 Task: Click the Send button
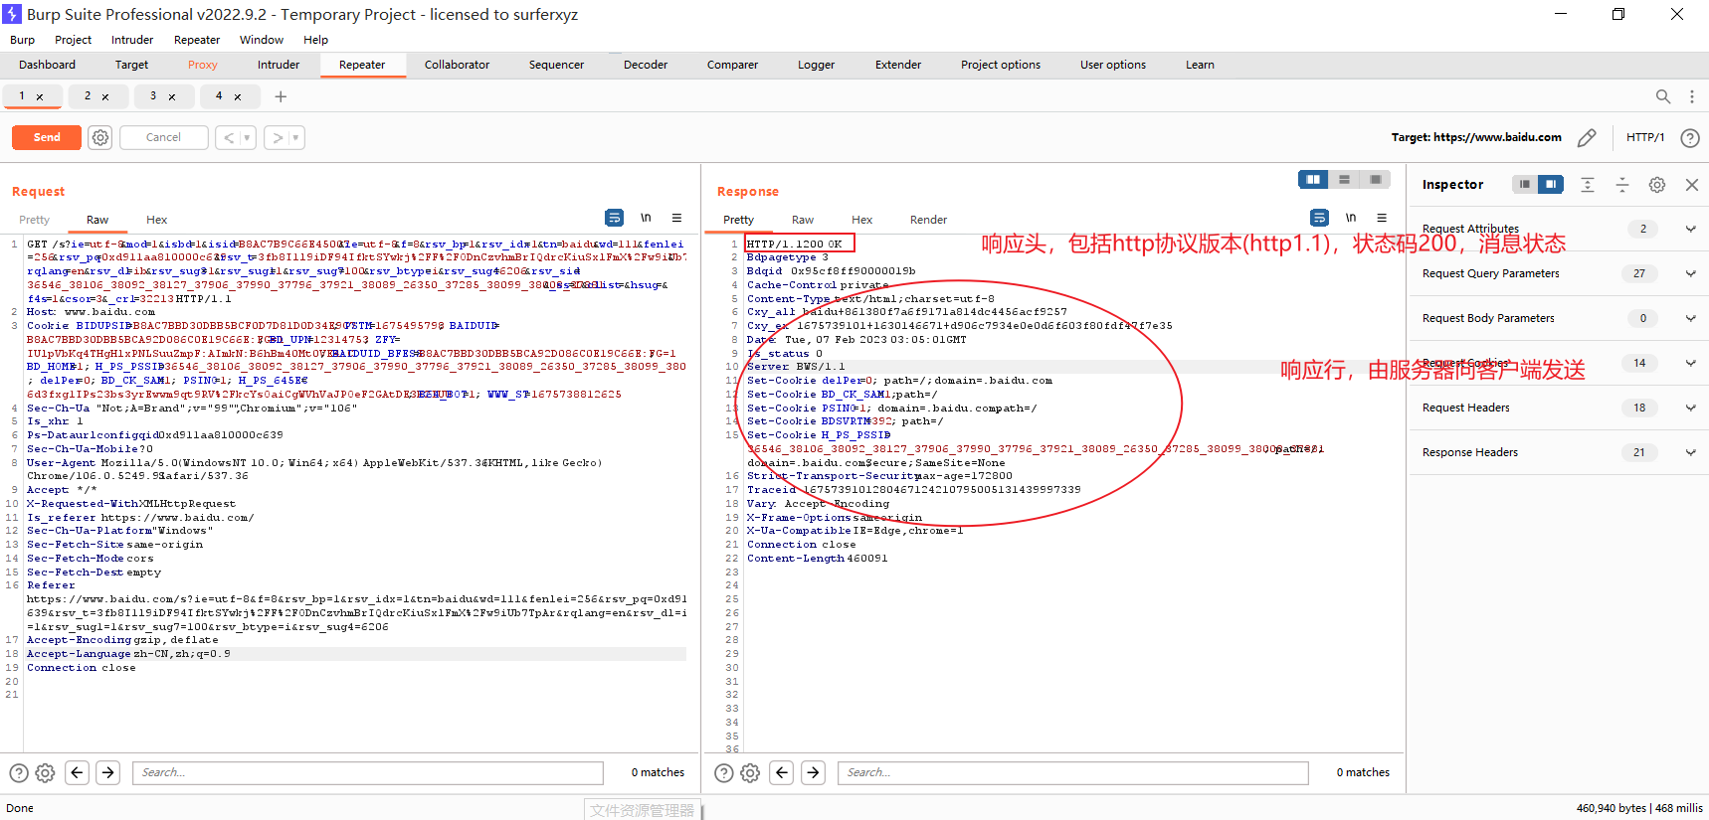47,137
